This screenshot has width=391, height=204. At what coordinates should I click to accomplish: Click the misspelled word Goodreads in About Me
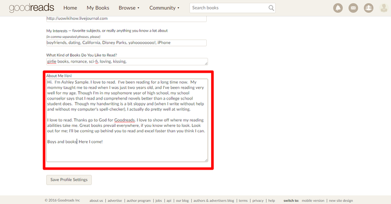coord(125,120)
